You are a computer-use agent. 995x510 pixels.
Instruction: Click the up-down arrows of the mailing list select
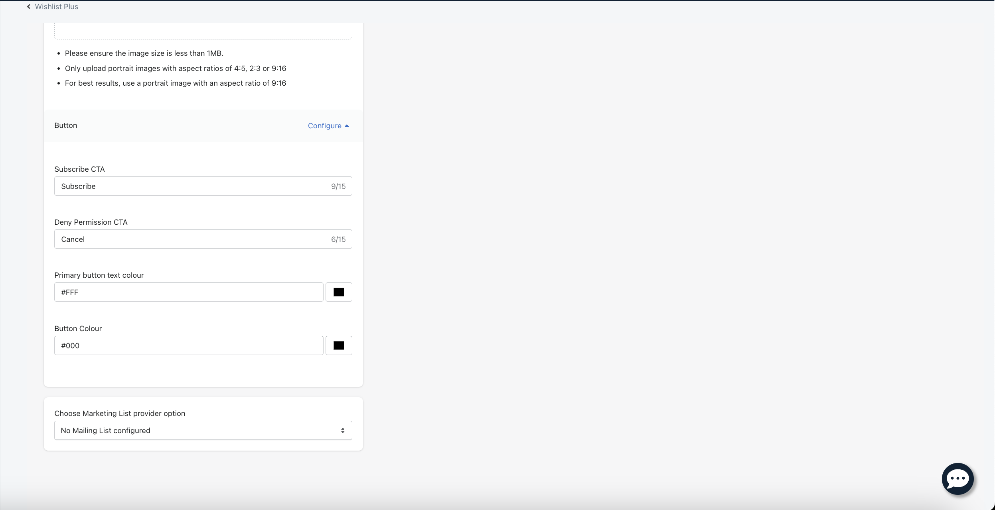tap(343, 430)
